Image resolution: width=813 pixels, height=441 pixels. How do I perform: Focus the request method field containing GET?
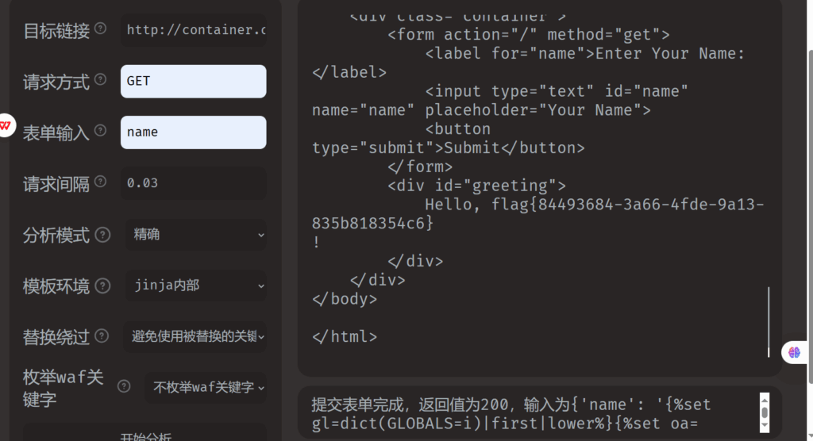[x=194, y=81]
